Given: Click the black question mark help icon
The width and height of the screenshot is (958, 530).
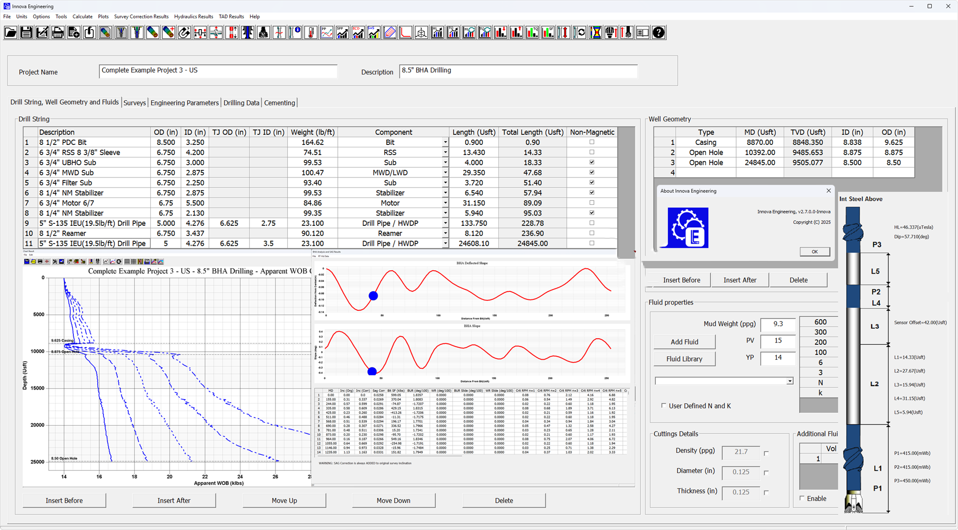Looking at the screenshot, I should pyautogui.click(x=659, y=33).
